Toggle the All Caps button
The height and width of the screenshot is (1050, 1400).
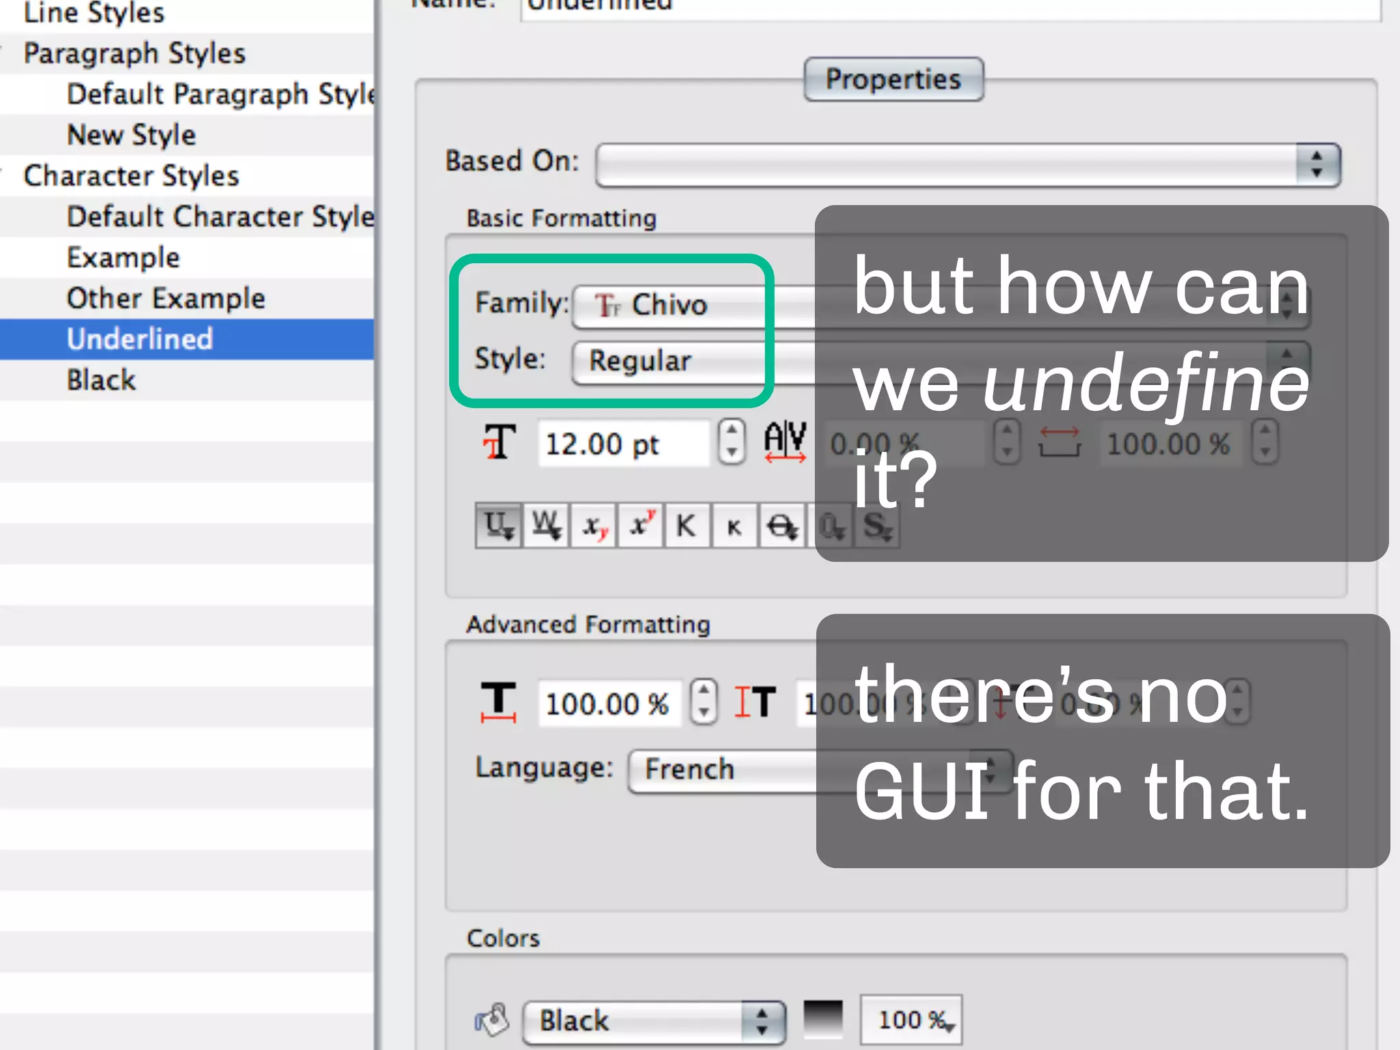coord(688,526)
